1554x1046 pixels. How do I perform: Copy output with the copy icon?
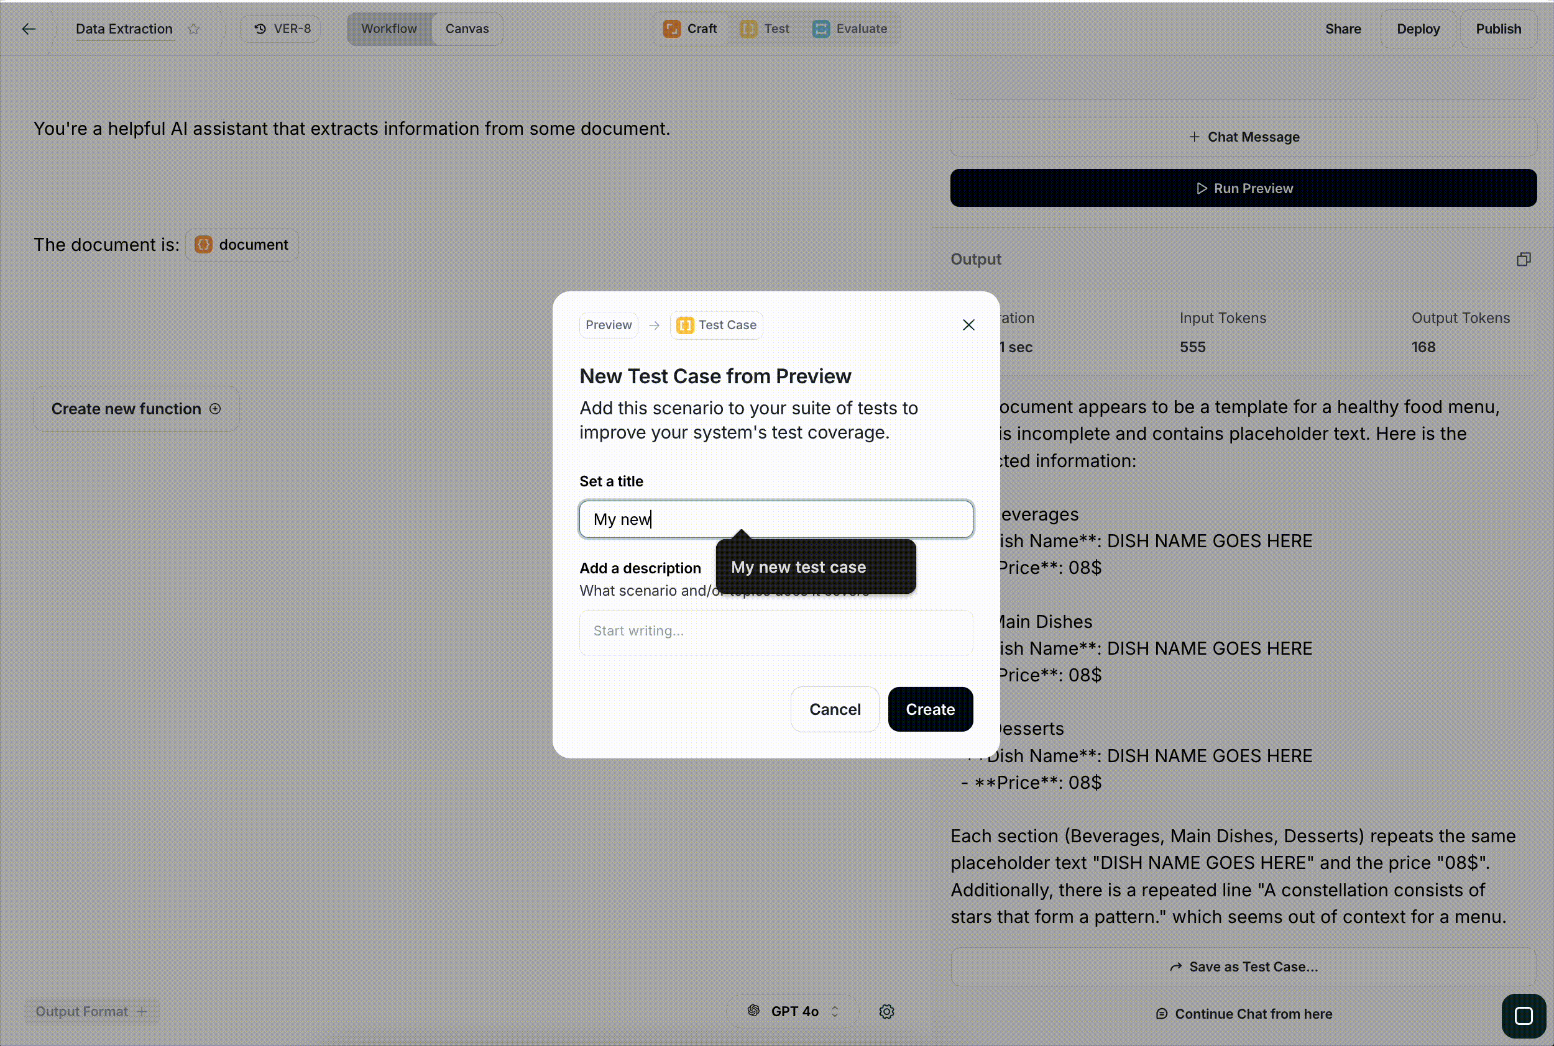point(1524,259)
